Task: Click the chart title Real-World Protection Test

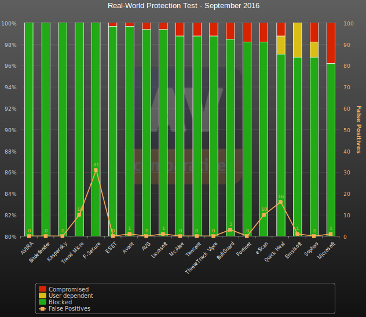Action: 184,6
